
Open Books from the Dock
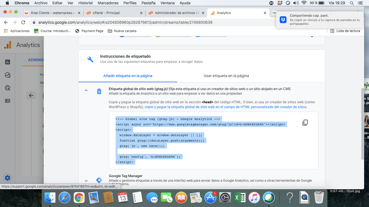181,198
